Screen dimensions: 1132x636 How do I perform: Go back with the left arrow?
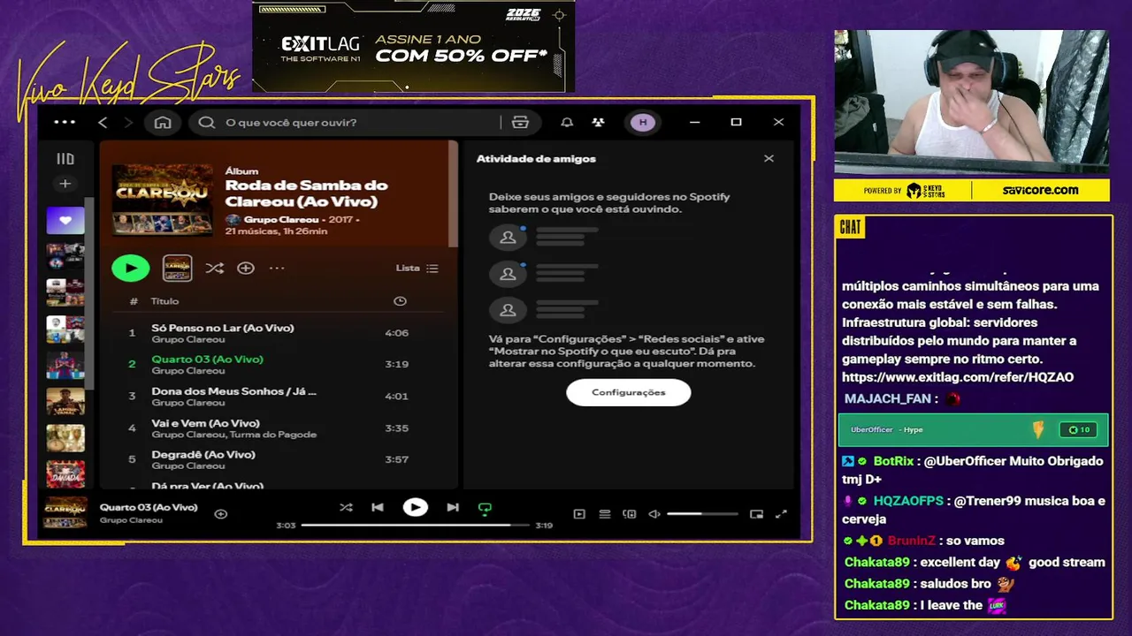point(103,122)
